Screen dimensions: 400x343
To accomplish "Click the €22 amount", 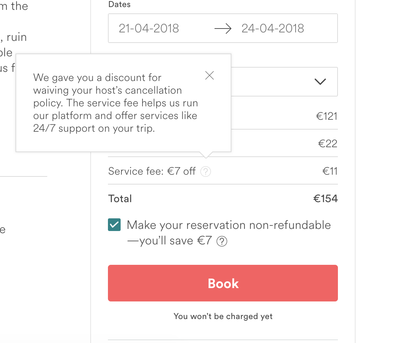I will 328,144.
